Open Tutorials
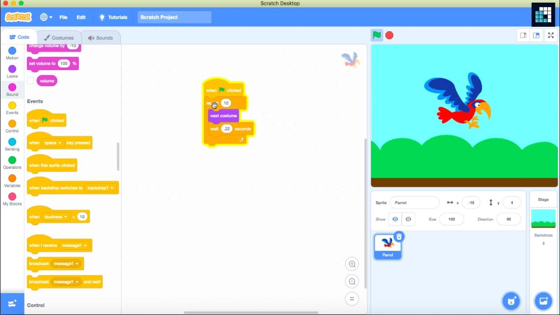The image size is (560, 315). 113,17
